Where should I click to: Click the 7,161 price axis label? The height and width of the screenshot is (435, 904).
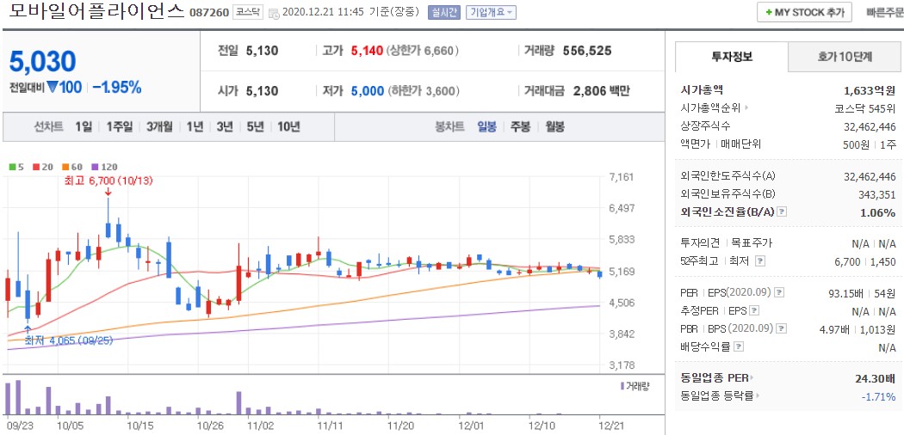point(622,176)
